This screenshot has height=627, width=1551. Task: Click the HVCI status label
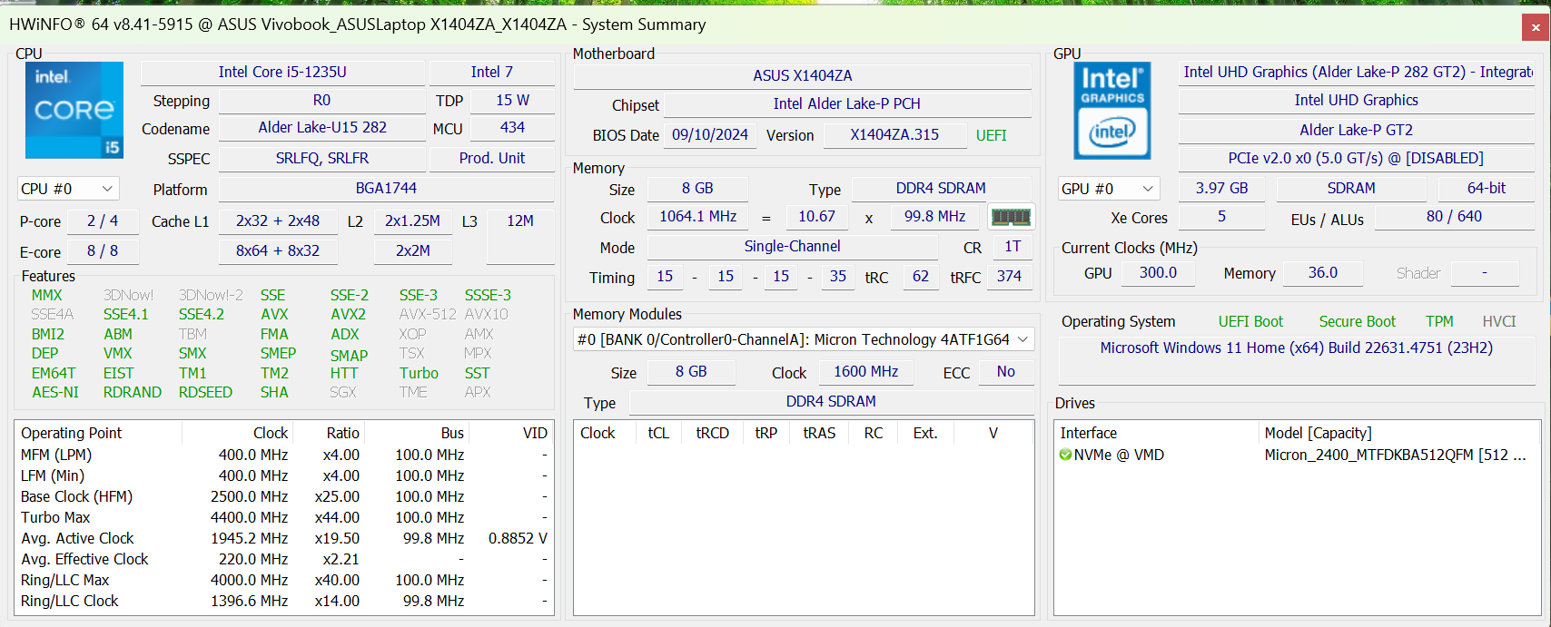click(x=1499, y=321)
